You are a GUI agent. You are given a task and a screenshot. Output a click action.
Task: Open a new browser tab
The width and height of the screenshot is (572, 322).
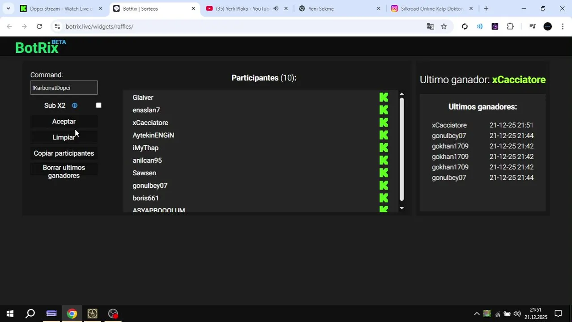tap(486, 8)
